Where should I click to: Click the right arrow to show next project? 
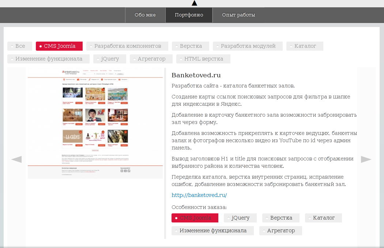point(366,159)
